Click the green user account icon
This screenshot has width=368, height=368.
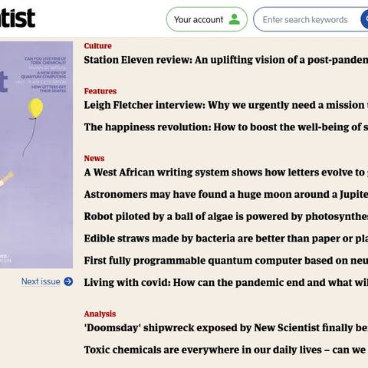coord(235,19)
